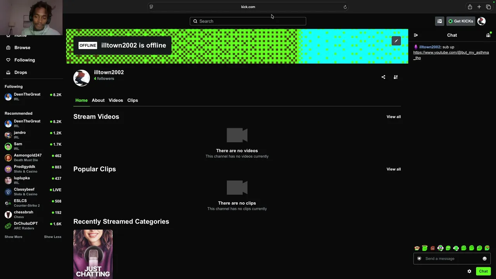The width and height of the screenshot is (496, 279).
Task: Open chessbrah channel avatar
Action: pos(8,215)
